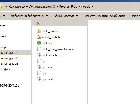Select the file name node_etw_provider.man
Viewport: 140px width, 104px height.
pyautogui.click(x=58, y=49)
